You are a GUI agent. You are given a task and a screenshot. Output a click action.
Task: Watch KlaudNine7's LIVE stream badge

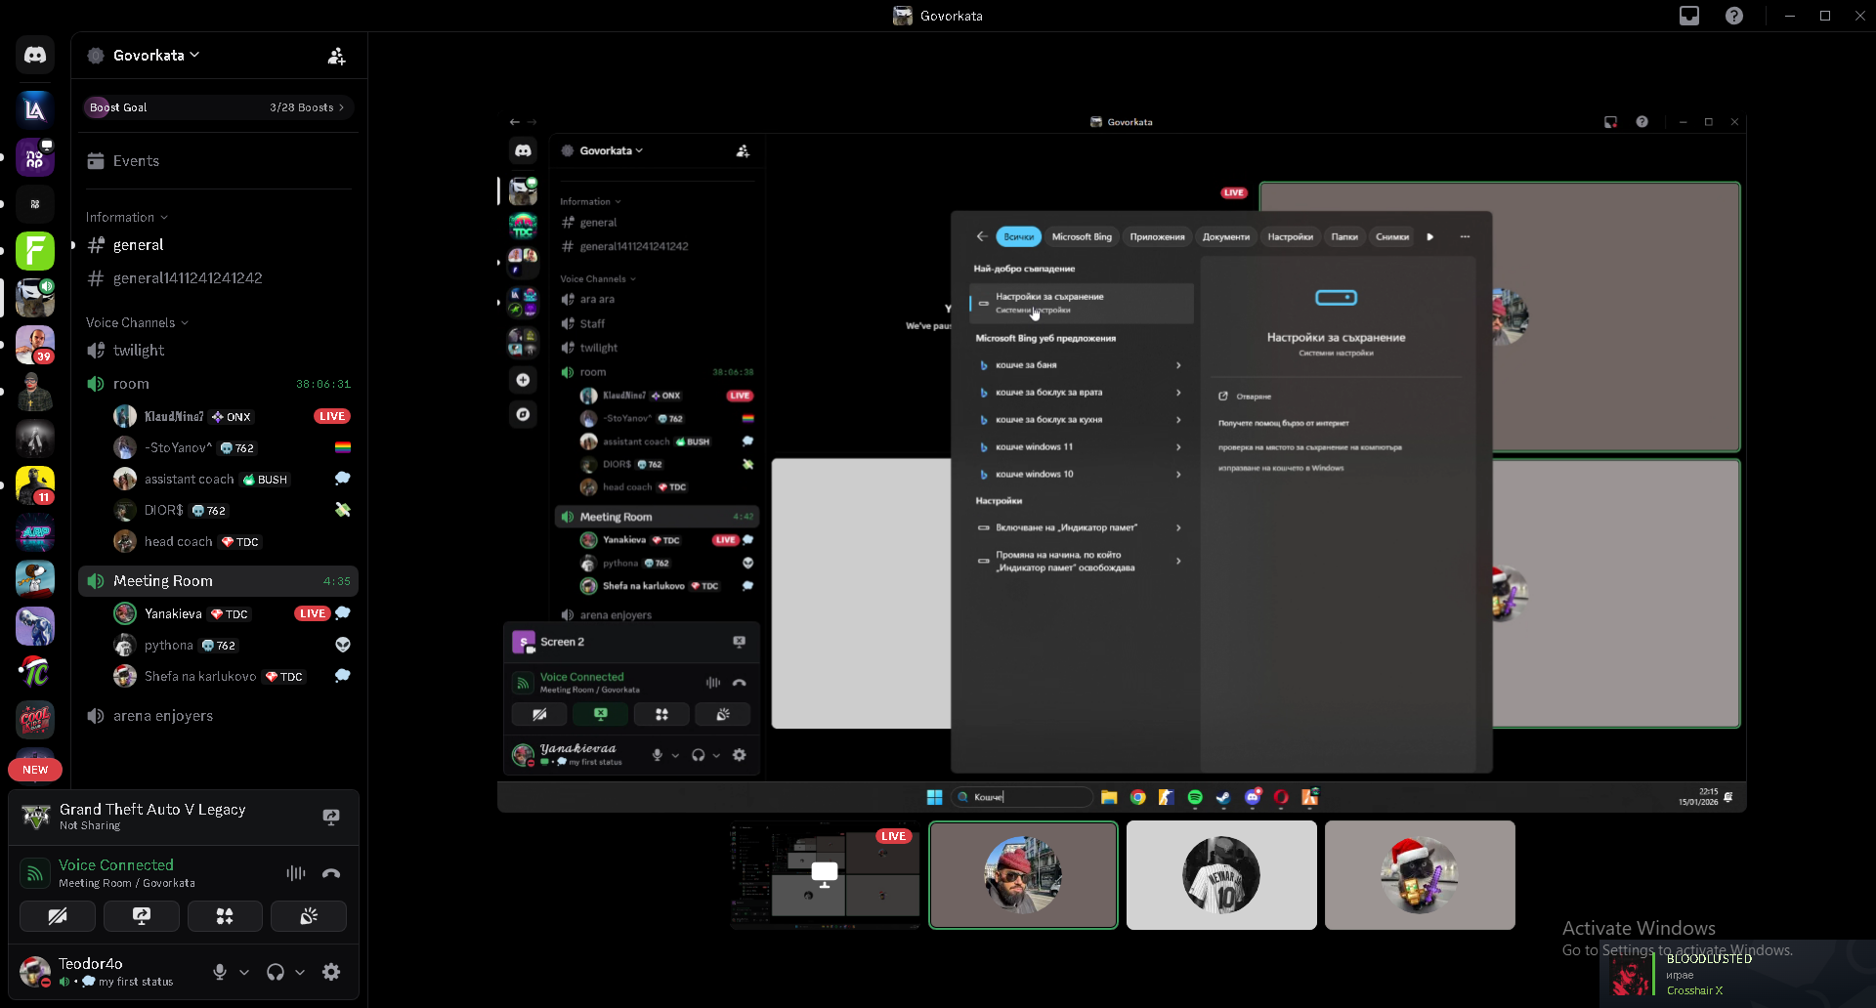tap(332, 416)
